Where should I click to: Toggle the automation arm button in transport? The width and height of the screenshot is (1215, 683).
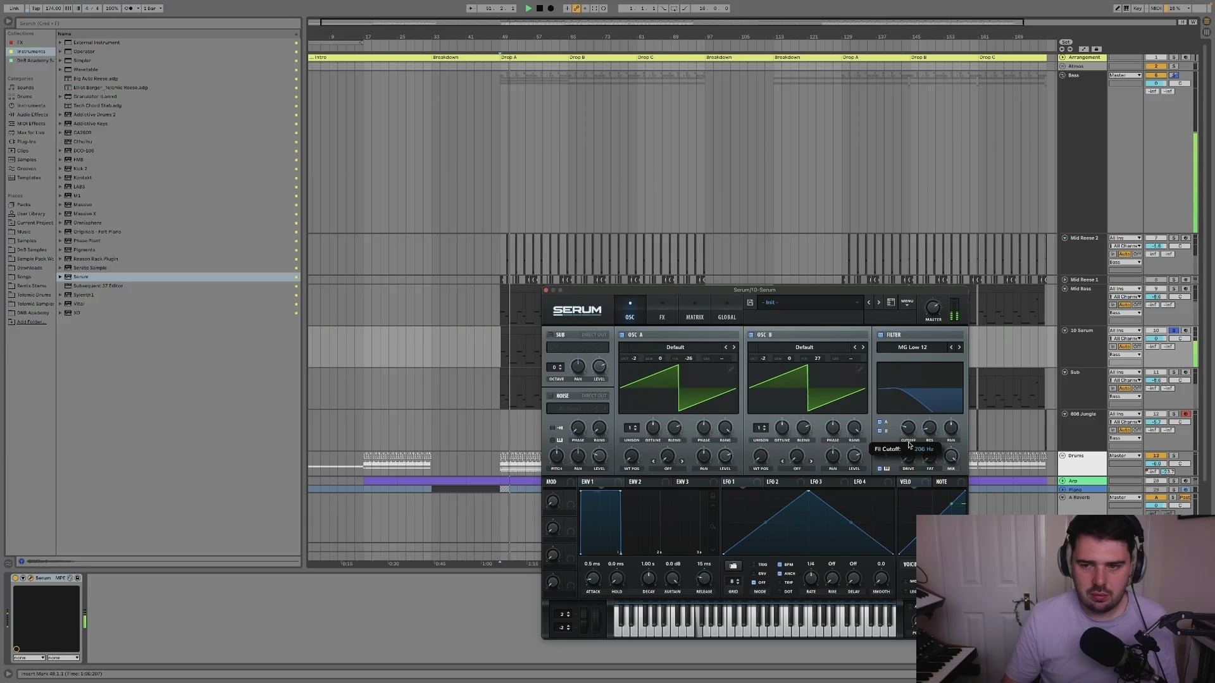pyautogui.click(x=576, y=8)
